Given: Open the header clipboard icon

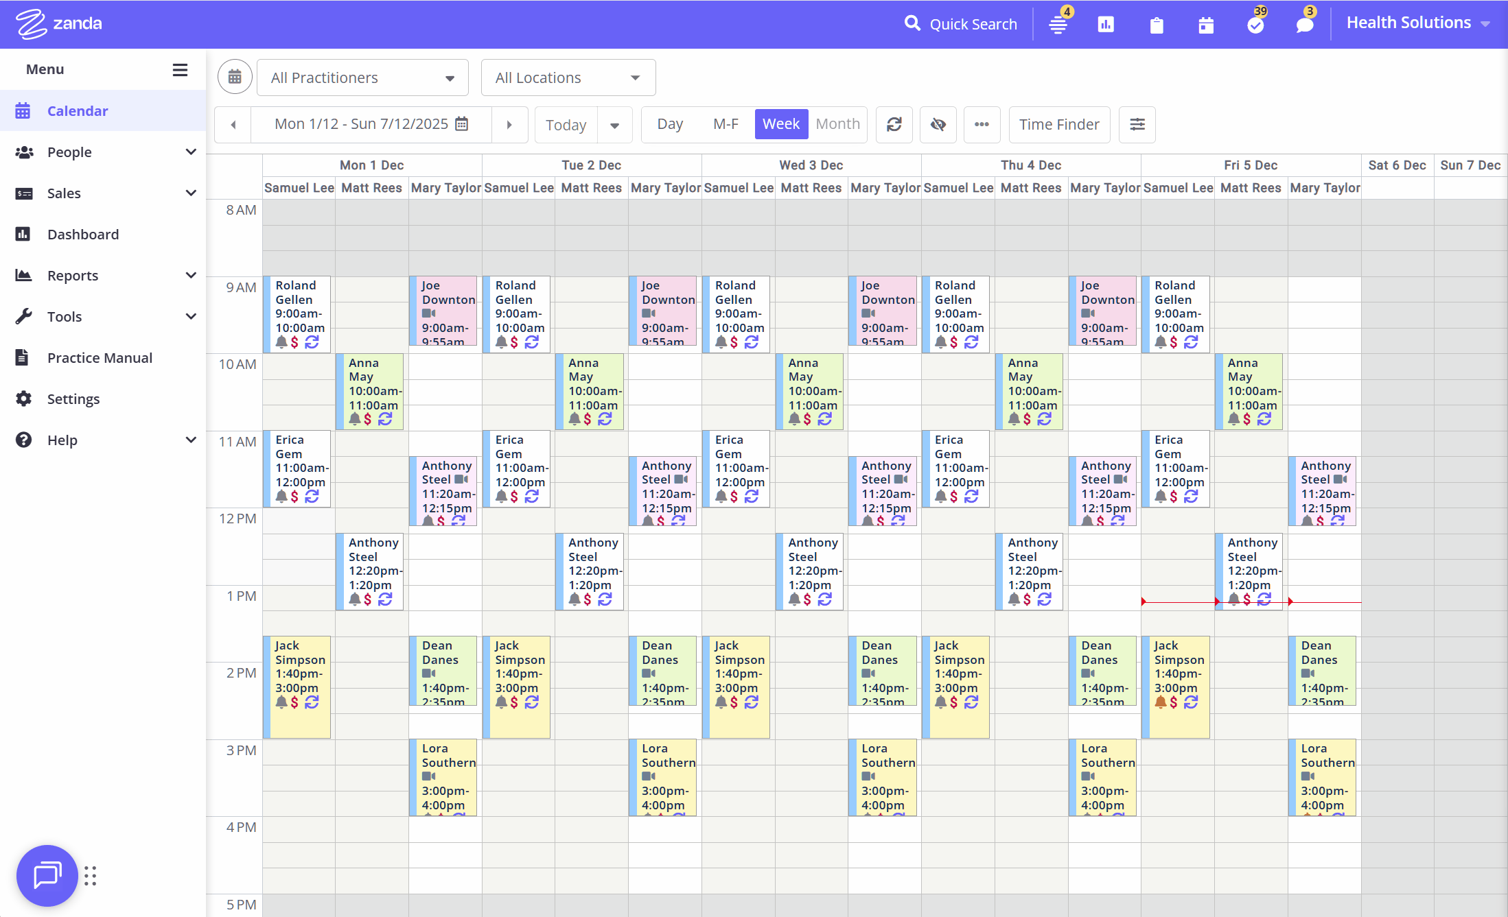Looking at the screenshot, I should [x=1157, y=25].
